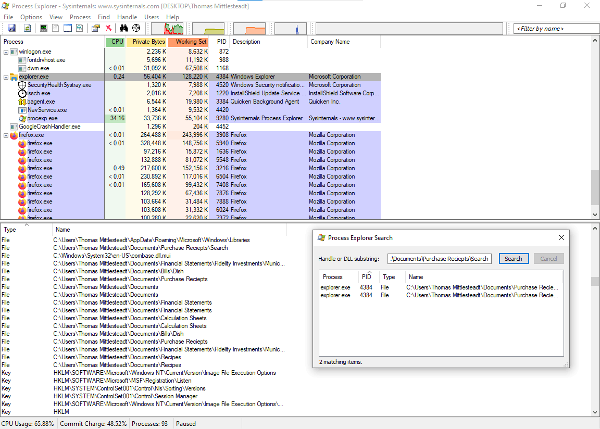Click the commit history mini graph
Image resolution: width=600 pixels, height=429 pixels.
(x=208, y=29)
